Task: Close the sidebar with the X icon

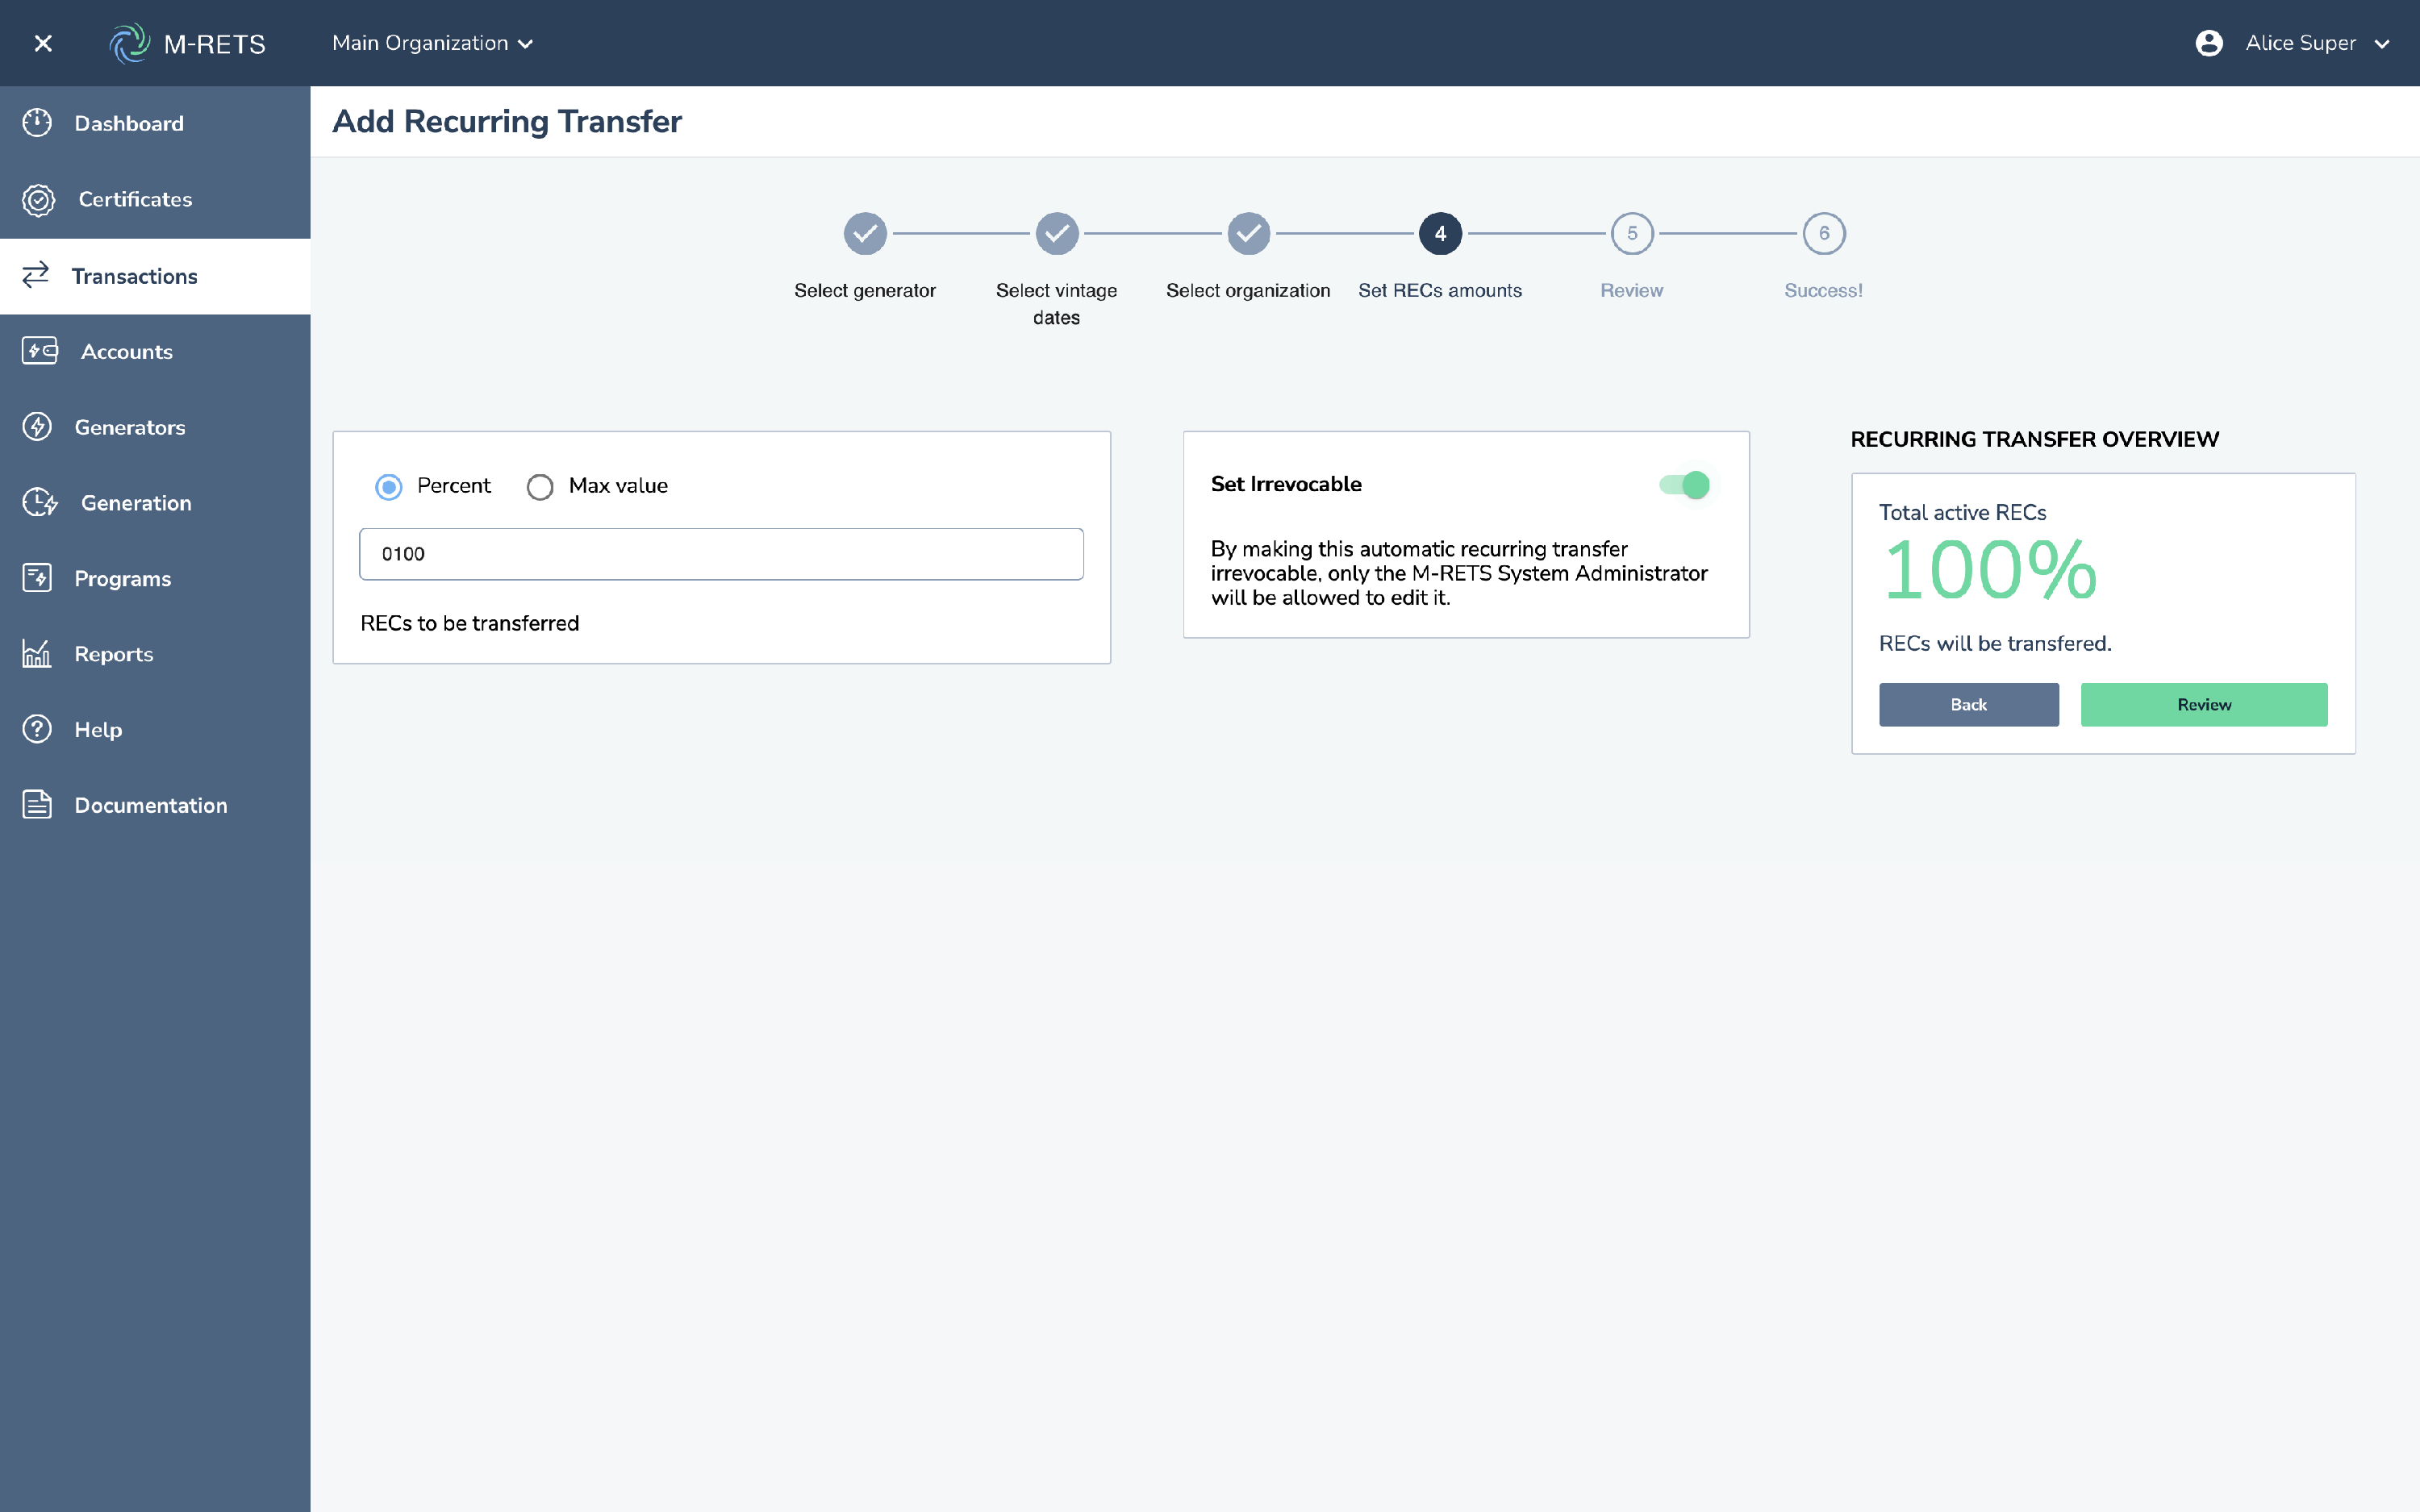Action: click(x=43, y=43)
